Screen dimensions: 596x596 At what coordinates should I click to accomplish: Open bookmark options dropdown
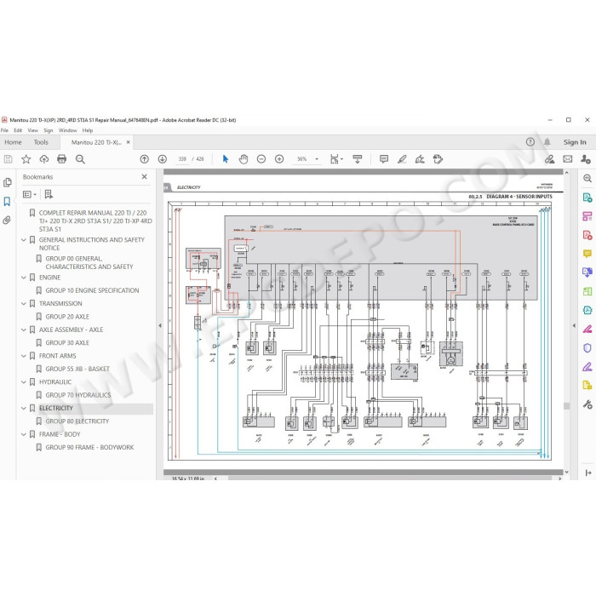[x=29, y=195]
